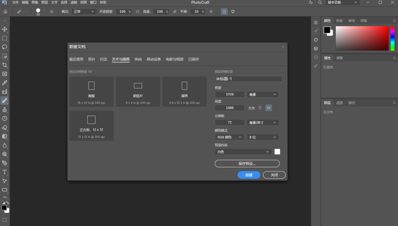
Task: Open the 基本功能 workspace dropdown
Action: click(x=343, y=2)
